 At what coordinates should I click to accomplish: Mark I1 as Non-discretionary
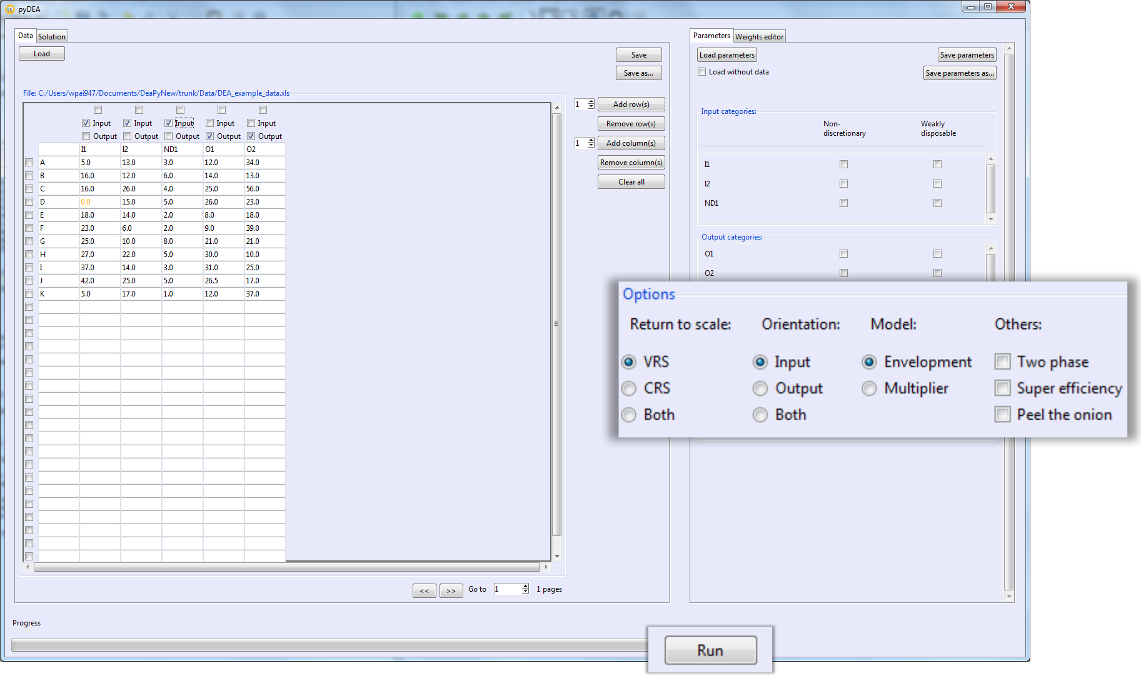(844, 164)
